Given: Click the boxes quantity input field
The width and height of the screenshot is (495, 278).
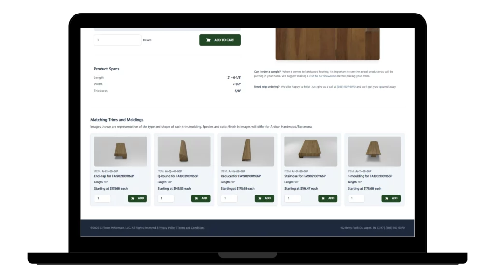Looking at the screenshot, I should 117,40.
